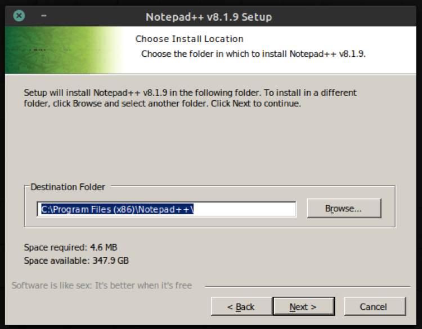Go to previous step with Back
This screenshot has height=329, width=422.
coord(241,307)
